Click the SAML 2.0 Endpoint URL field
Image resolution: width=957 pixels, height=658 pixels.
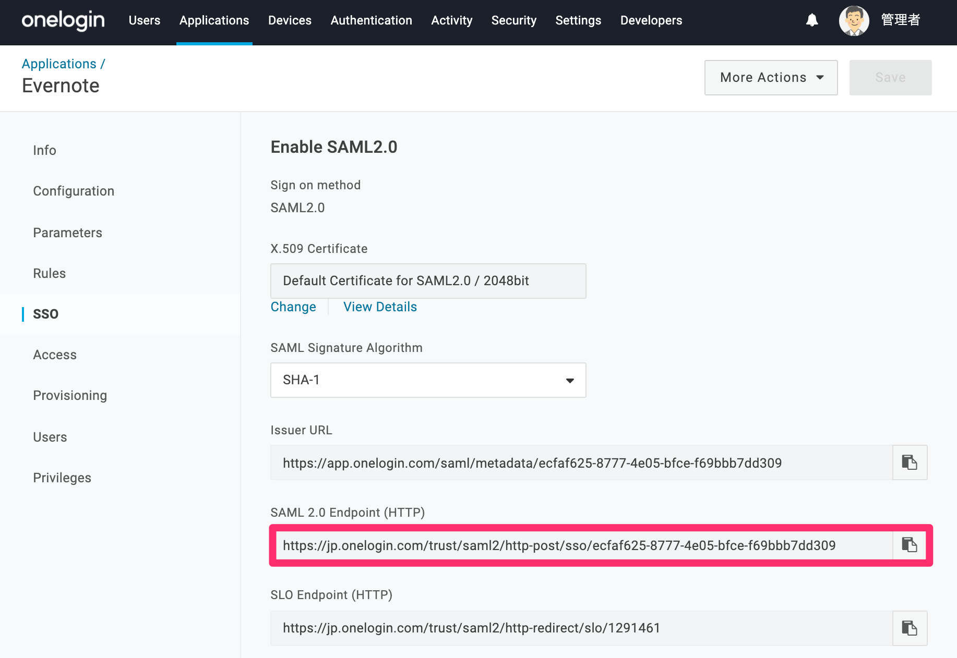(584, 545)
